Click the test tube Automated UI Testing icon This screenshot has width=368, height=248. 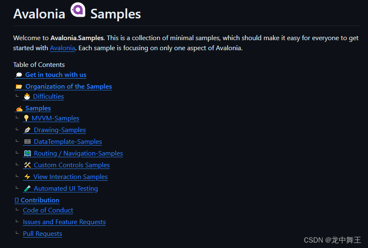click(x=28, y=189)
